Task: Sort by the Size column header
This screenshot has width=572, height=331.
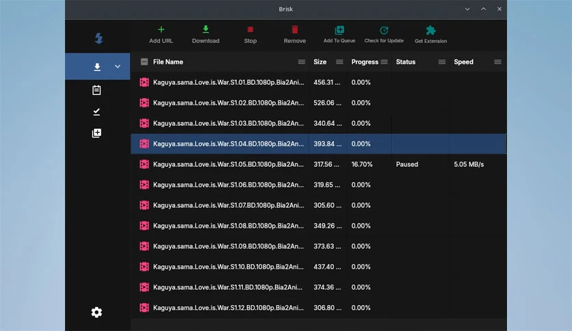Action: (x=320, y=62)
